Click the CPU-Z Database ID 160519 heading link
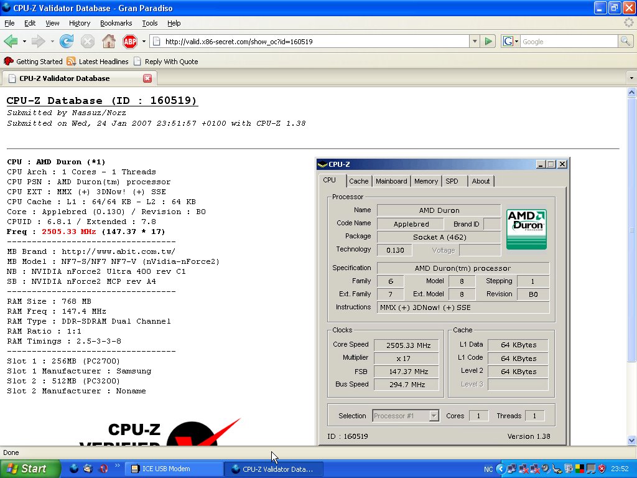This screenshot has width=637, height=478. click(x=102, y=100)
